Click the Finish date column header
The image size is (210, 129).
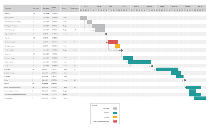(55, 8)
